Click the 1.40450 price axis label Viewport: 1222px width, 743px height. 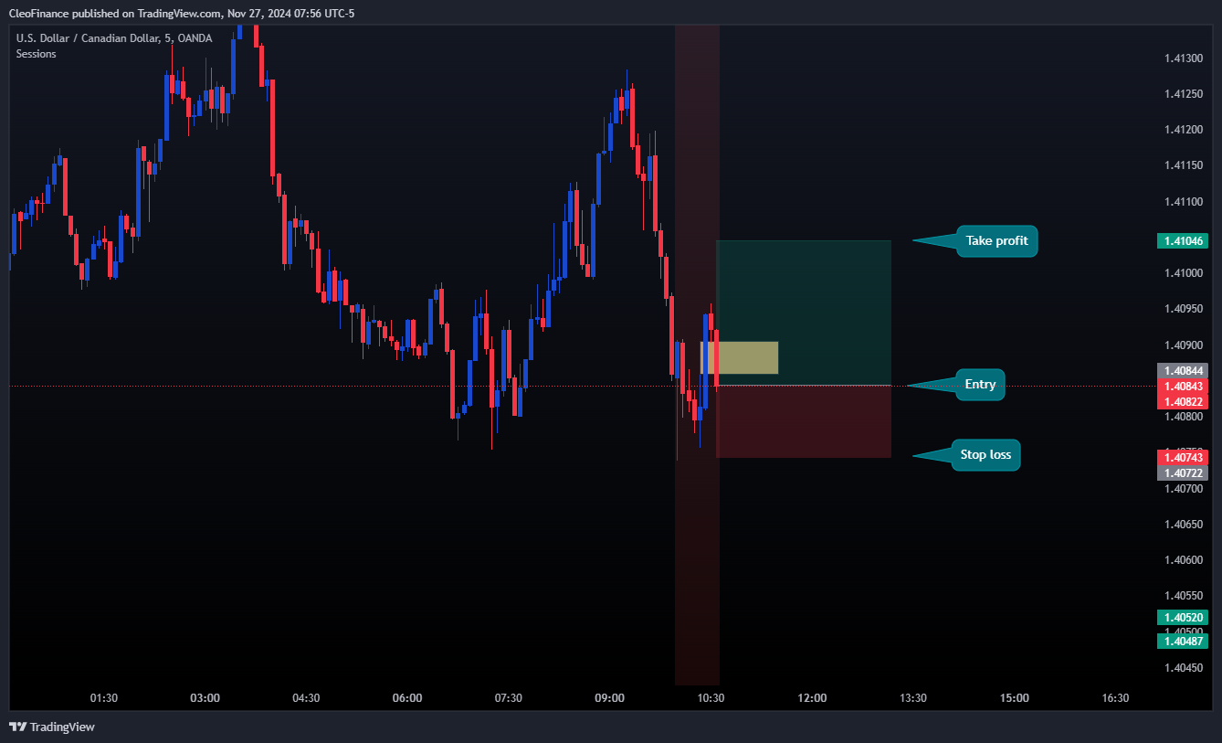pyautogui.click(x=1183, y=668)
